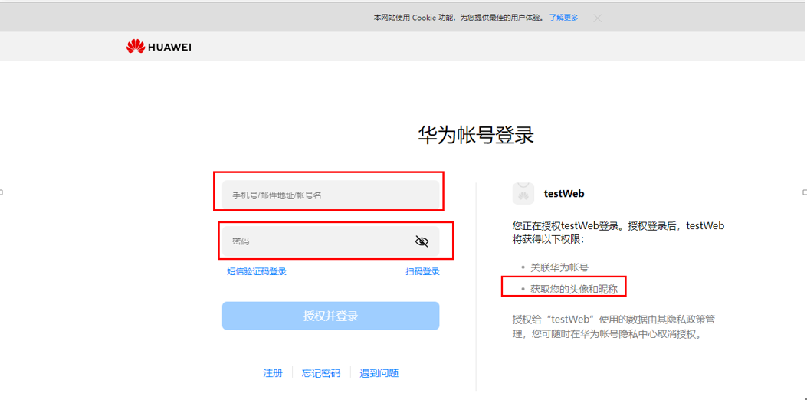
Task: Toggle password visibility eye icon
Action: tap(422, 241)
